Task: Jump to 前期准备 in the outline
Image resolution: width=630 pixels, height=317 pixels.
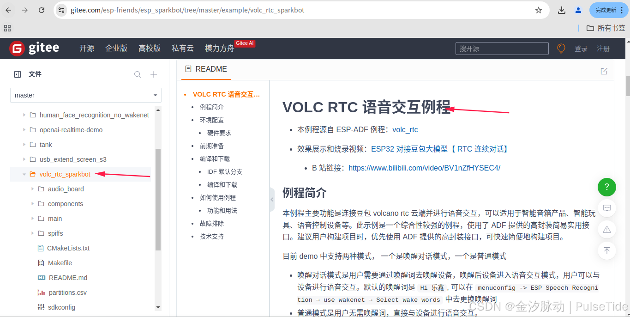Action: click(x=212, y=146)
